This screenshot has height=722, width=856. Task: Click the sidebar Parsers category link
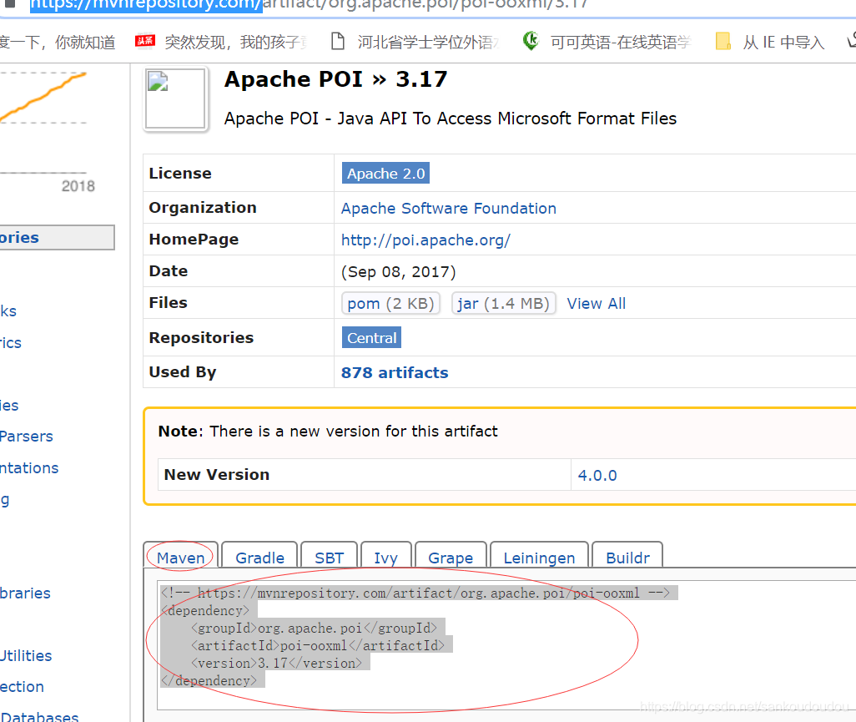(26, 437)
